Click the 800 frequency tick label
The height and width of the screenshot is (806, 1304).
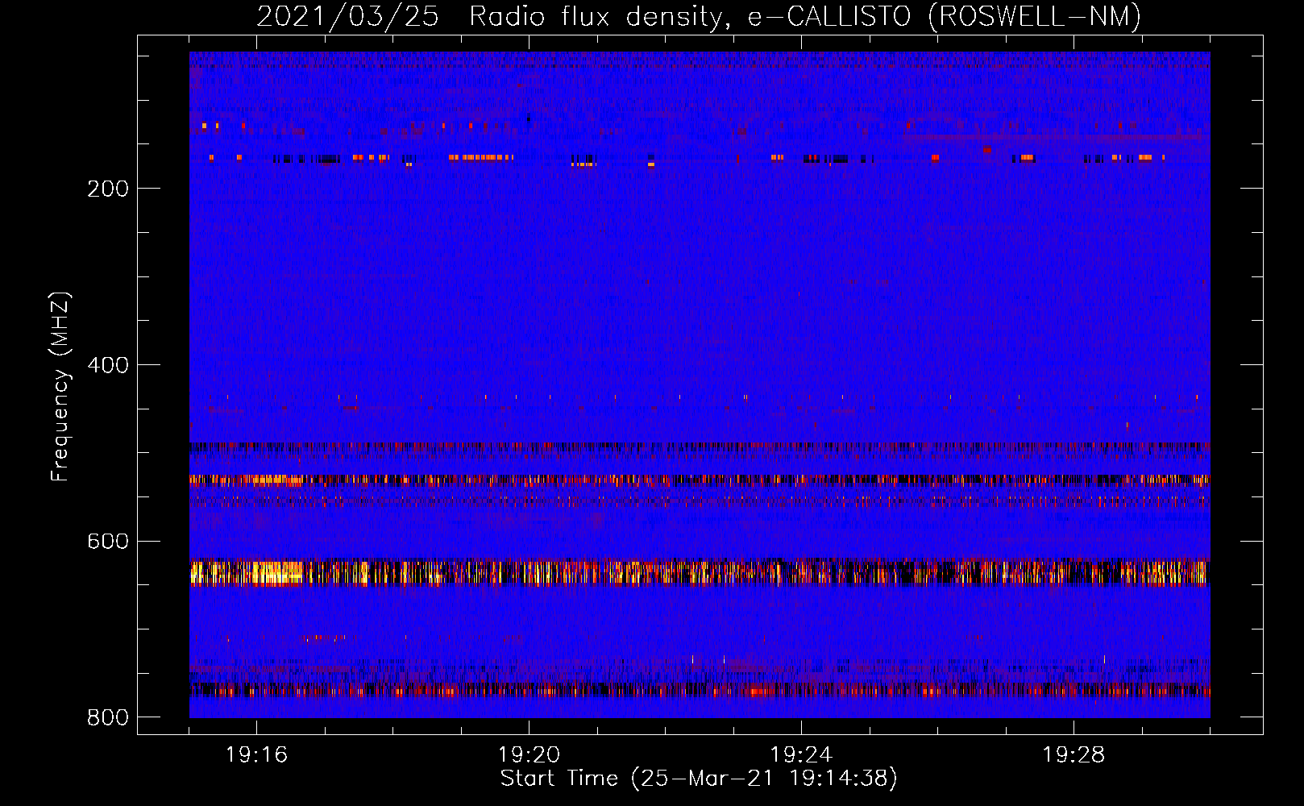[108, 717]
